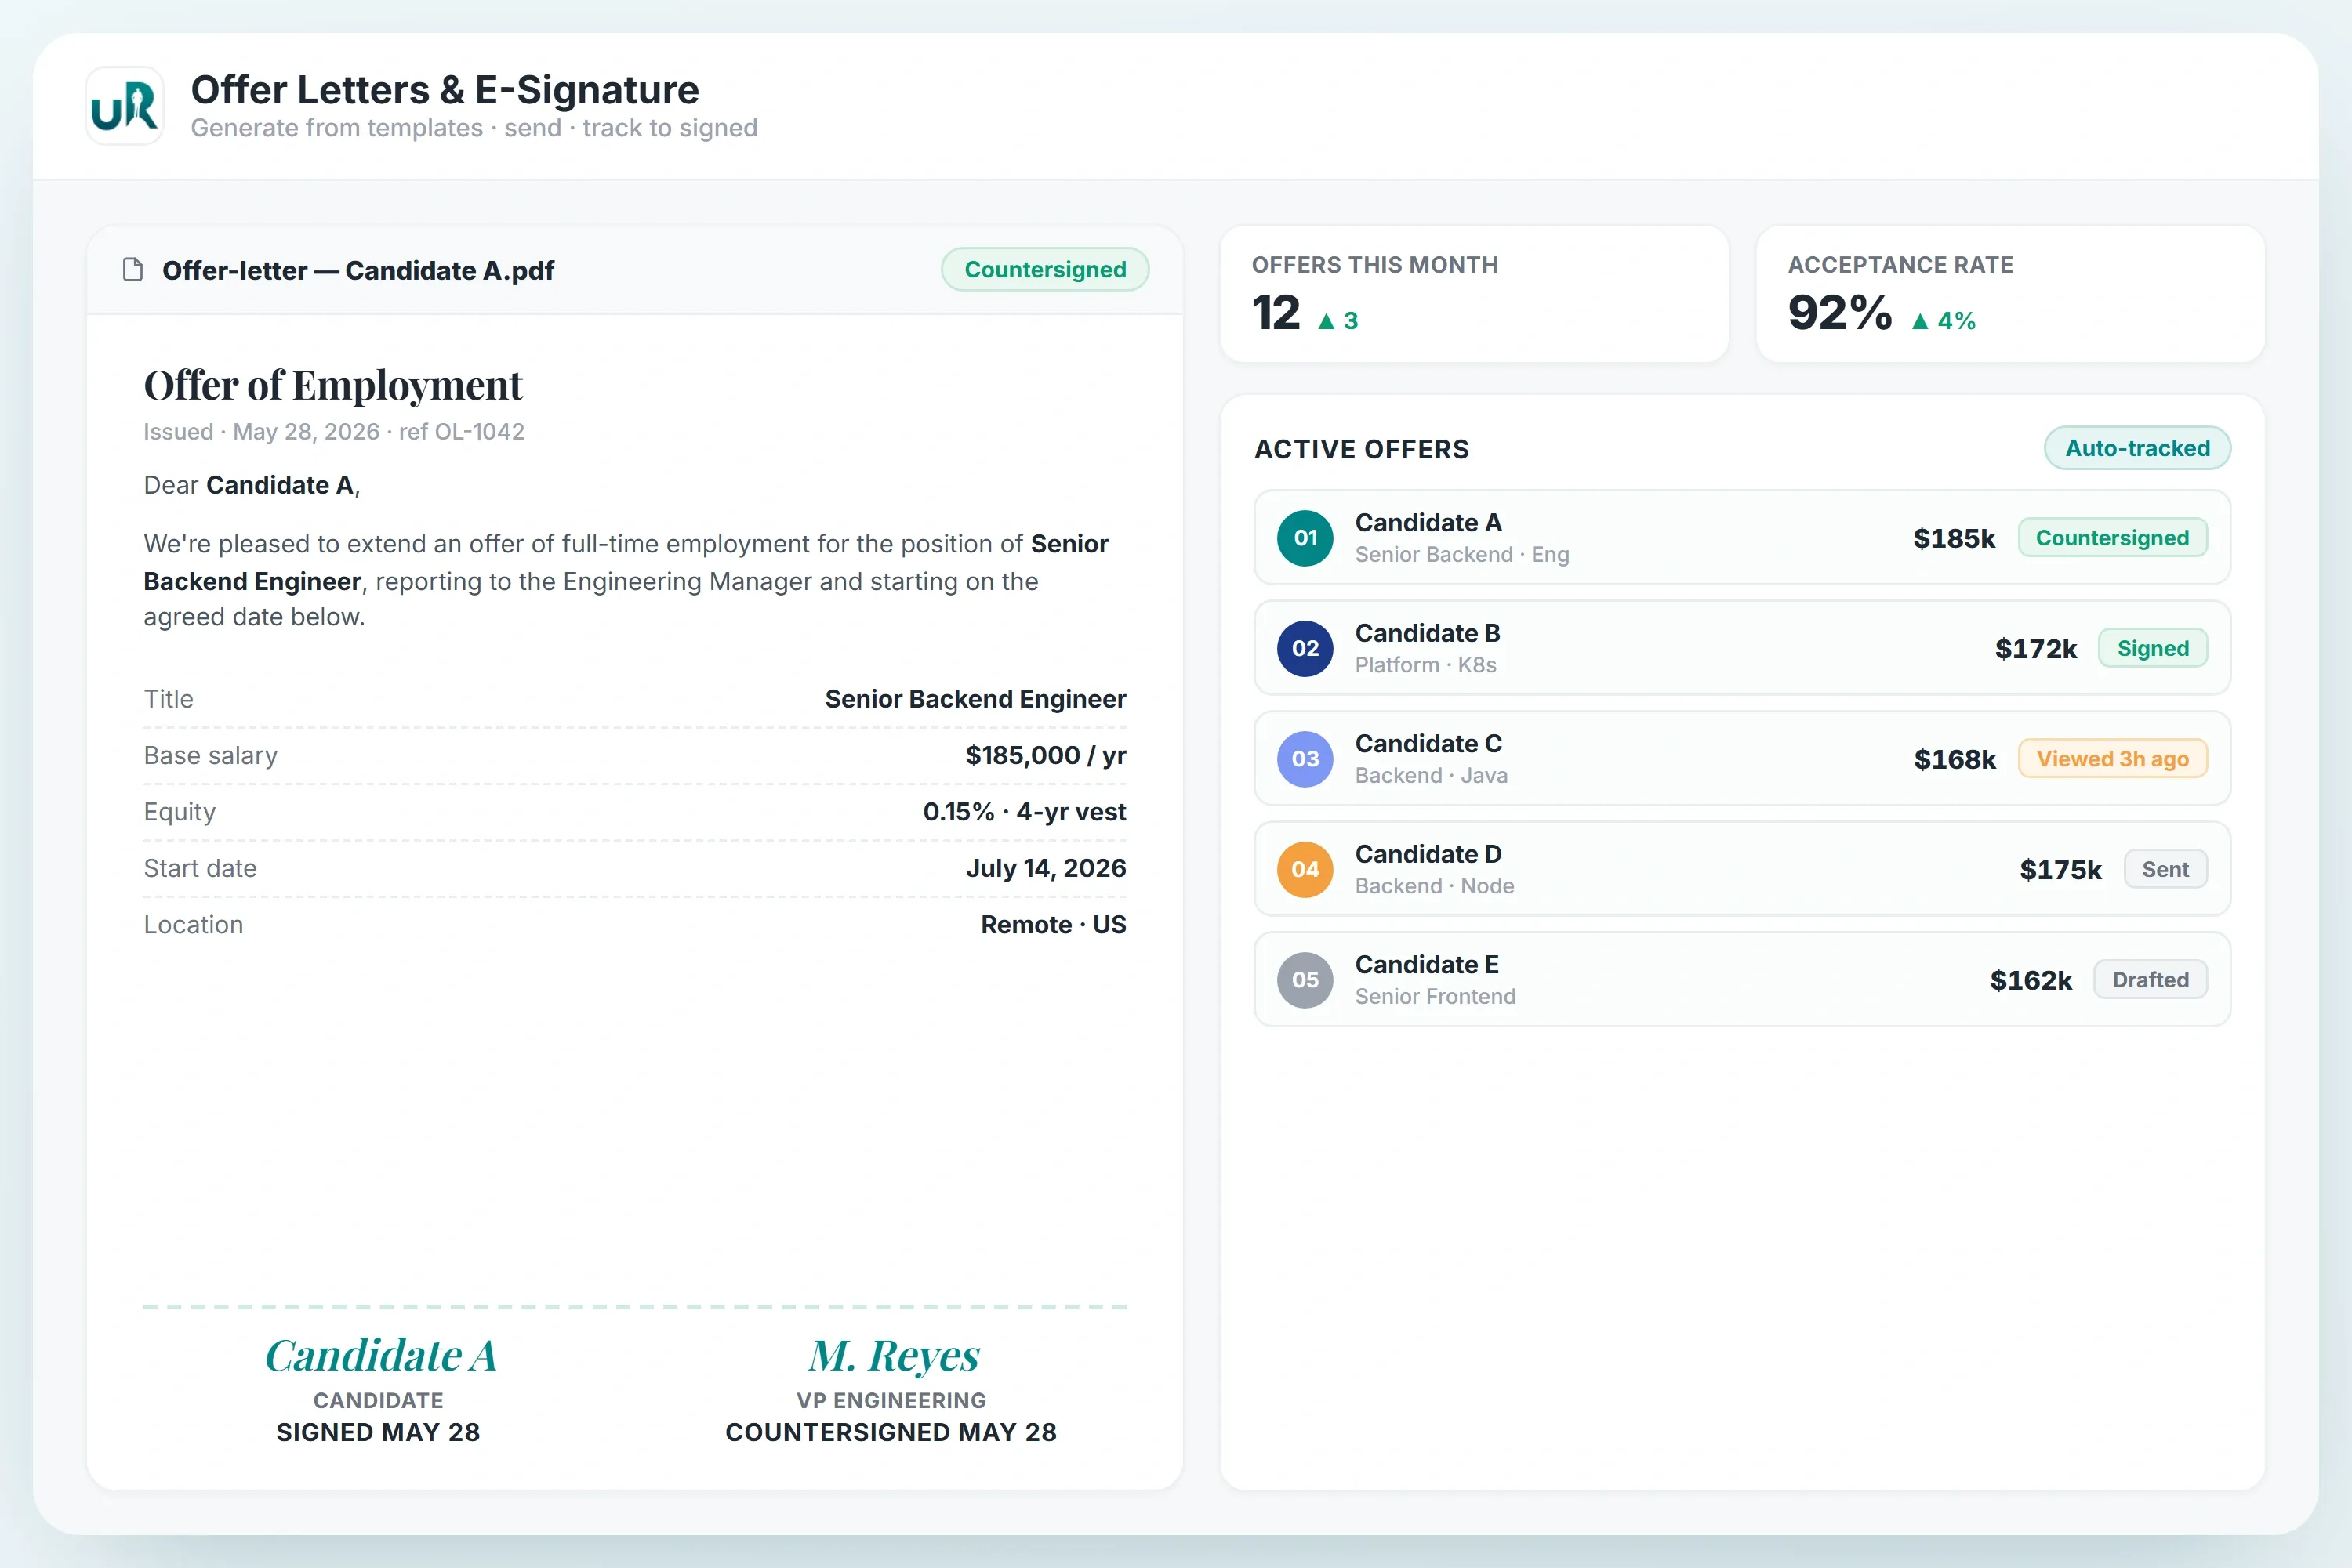Click the COUNTERSIGNED MAY 28 label
The image size is (2352, 1568).
tap(891, 1433)
